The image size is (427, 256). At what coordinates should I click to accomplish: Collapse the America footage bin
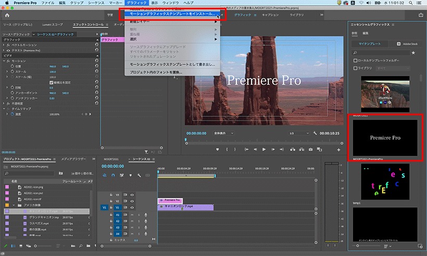click(x=14, y=205)
